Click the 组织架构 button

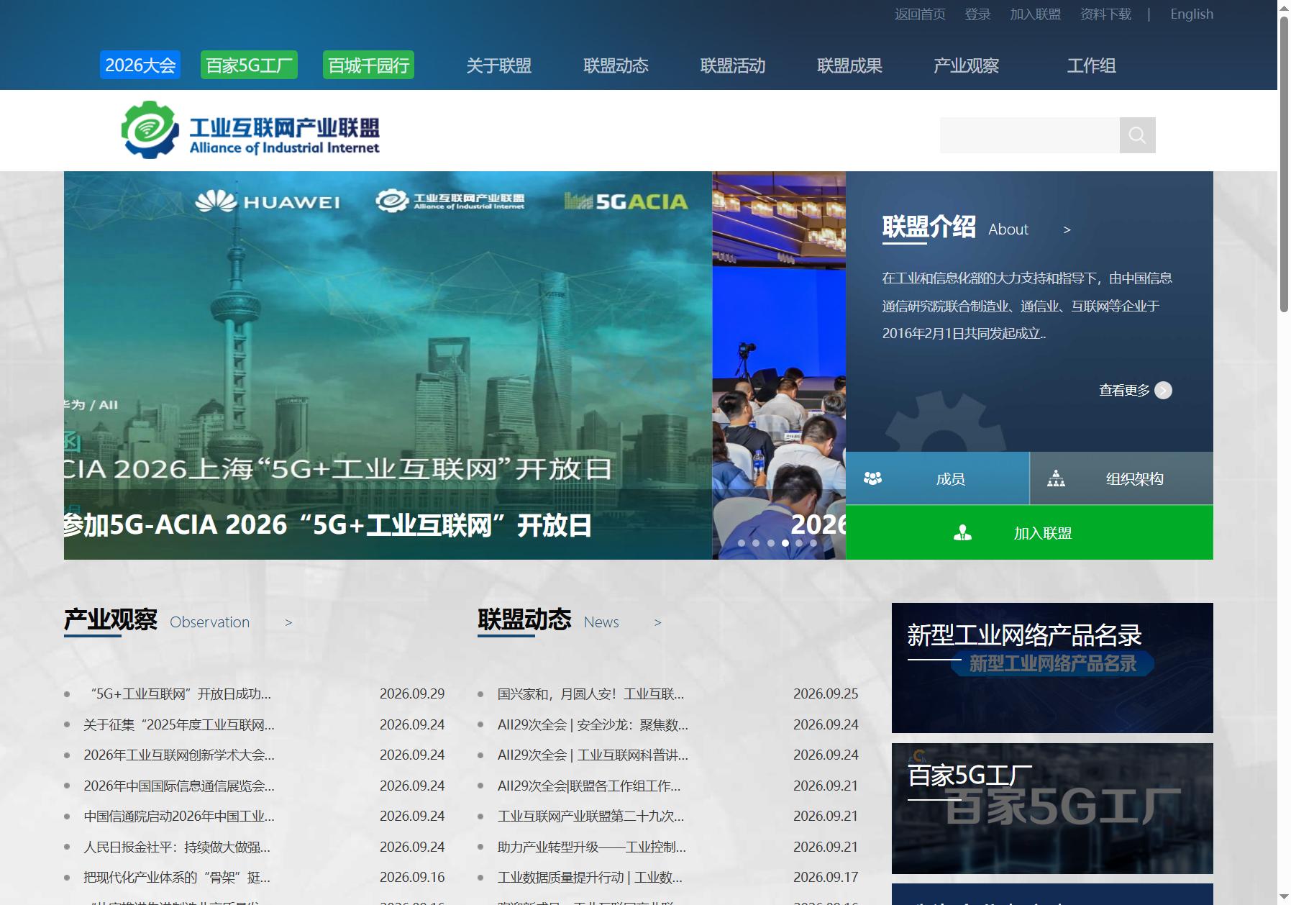tap(1122, 478)
